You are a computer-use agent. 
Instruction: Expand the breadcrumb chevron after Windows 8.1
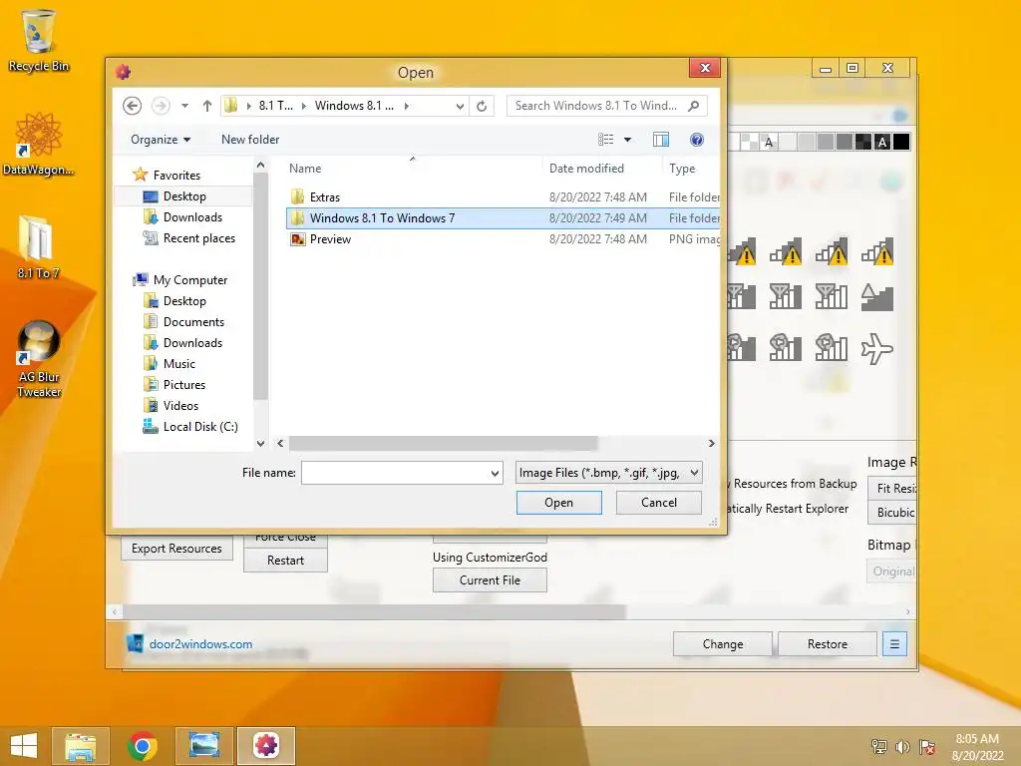click(407, 106)
